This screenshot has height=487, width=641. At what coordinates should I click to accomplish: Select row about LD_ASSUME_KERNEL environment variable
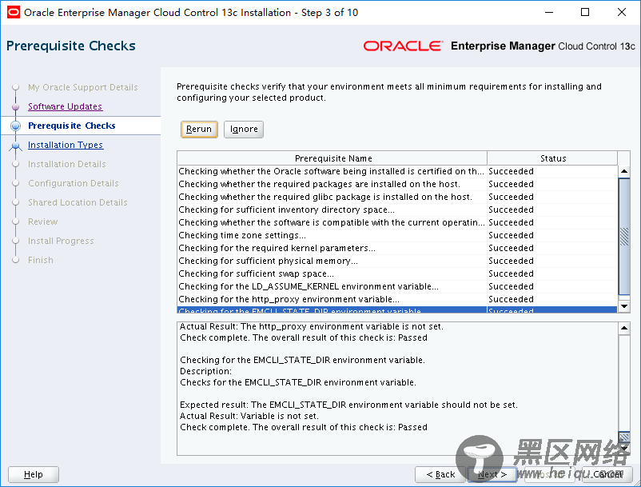coord(397,286)
